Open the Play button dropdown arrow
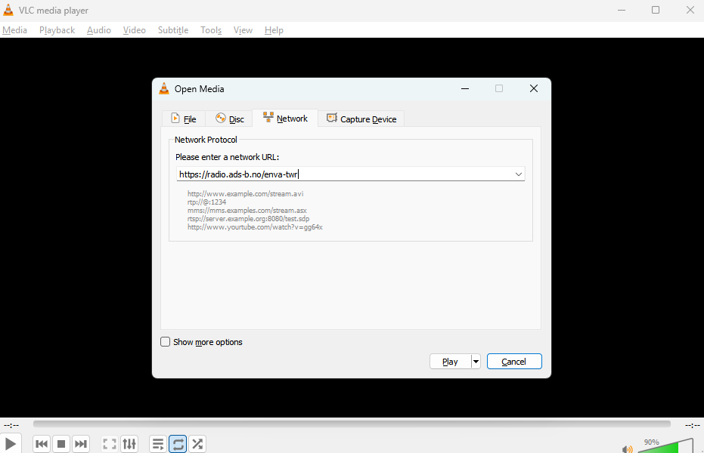Viewport: 704px width, 453px height. click(476, 362)
